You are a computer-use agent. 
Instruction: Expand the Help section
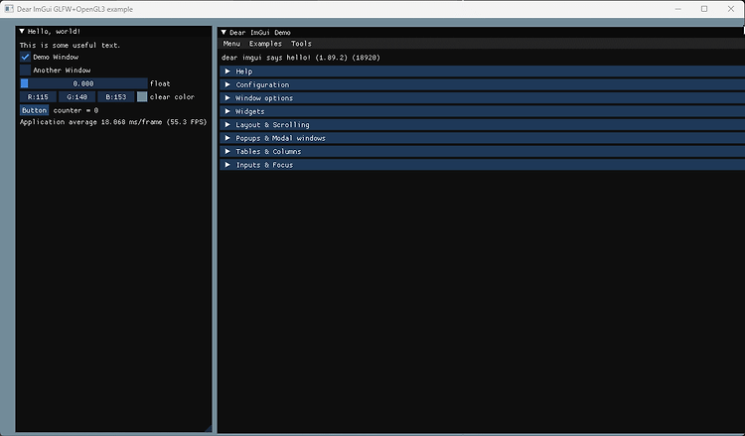(x=482, y=72)
